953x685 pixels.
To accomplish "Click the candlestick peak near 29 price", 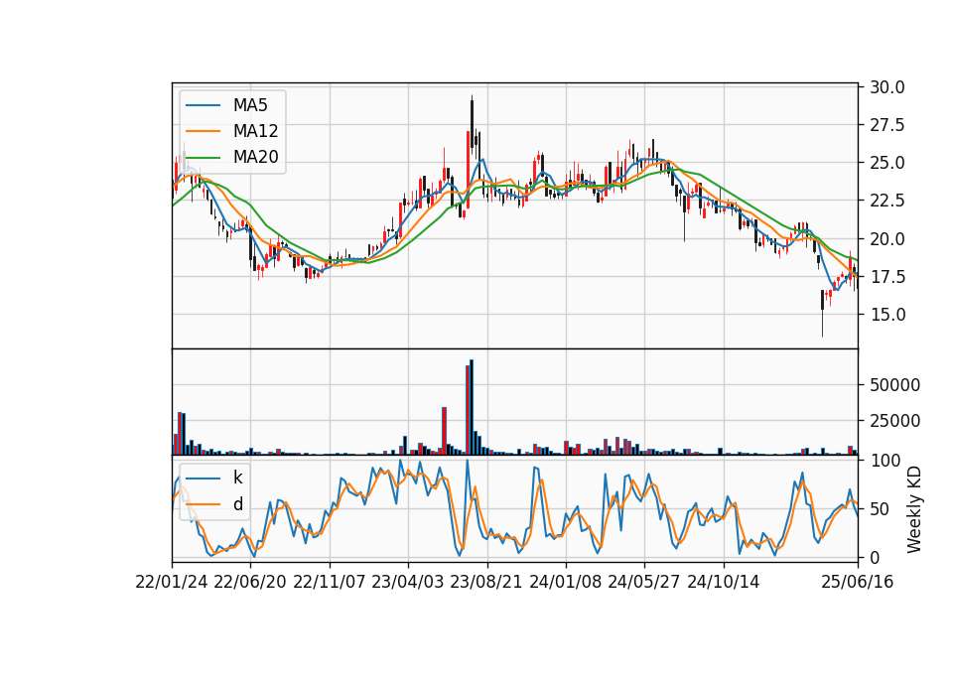I will [x=472, y=125].
